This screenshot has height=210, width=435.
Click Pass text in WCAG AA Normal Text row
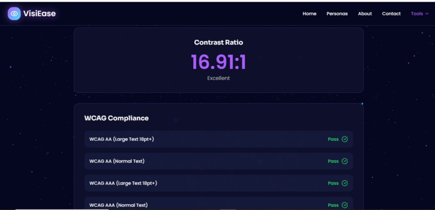pos(333,161)
